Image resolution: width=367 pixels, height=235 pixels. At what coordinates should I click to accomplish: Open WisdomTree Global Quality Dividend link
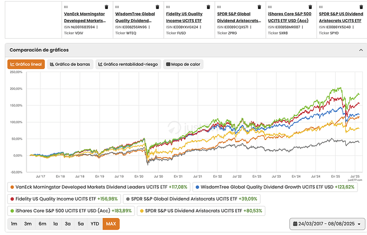pyautogui.click(x=135, y=18)
